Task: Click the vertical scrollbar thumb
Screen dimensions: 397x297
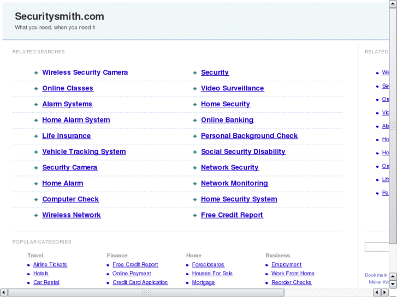Action: coord(393,126)
